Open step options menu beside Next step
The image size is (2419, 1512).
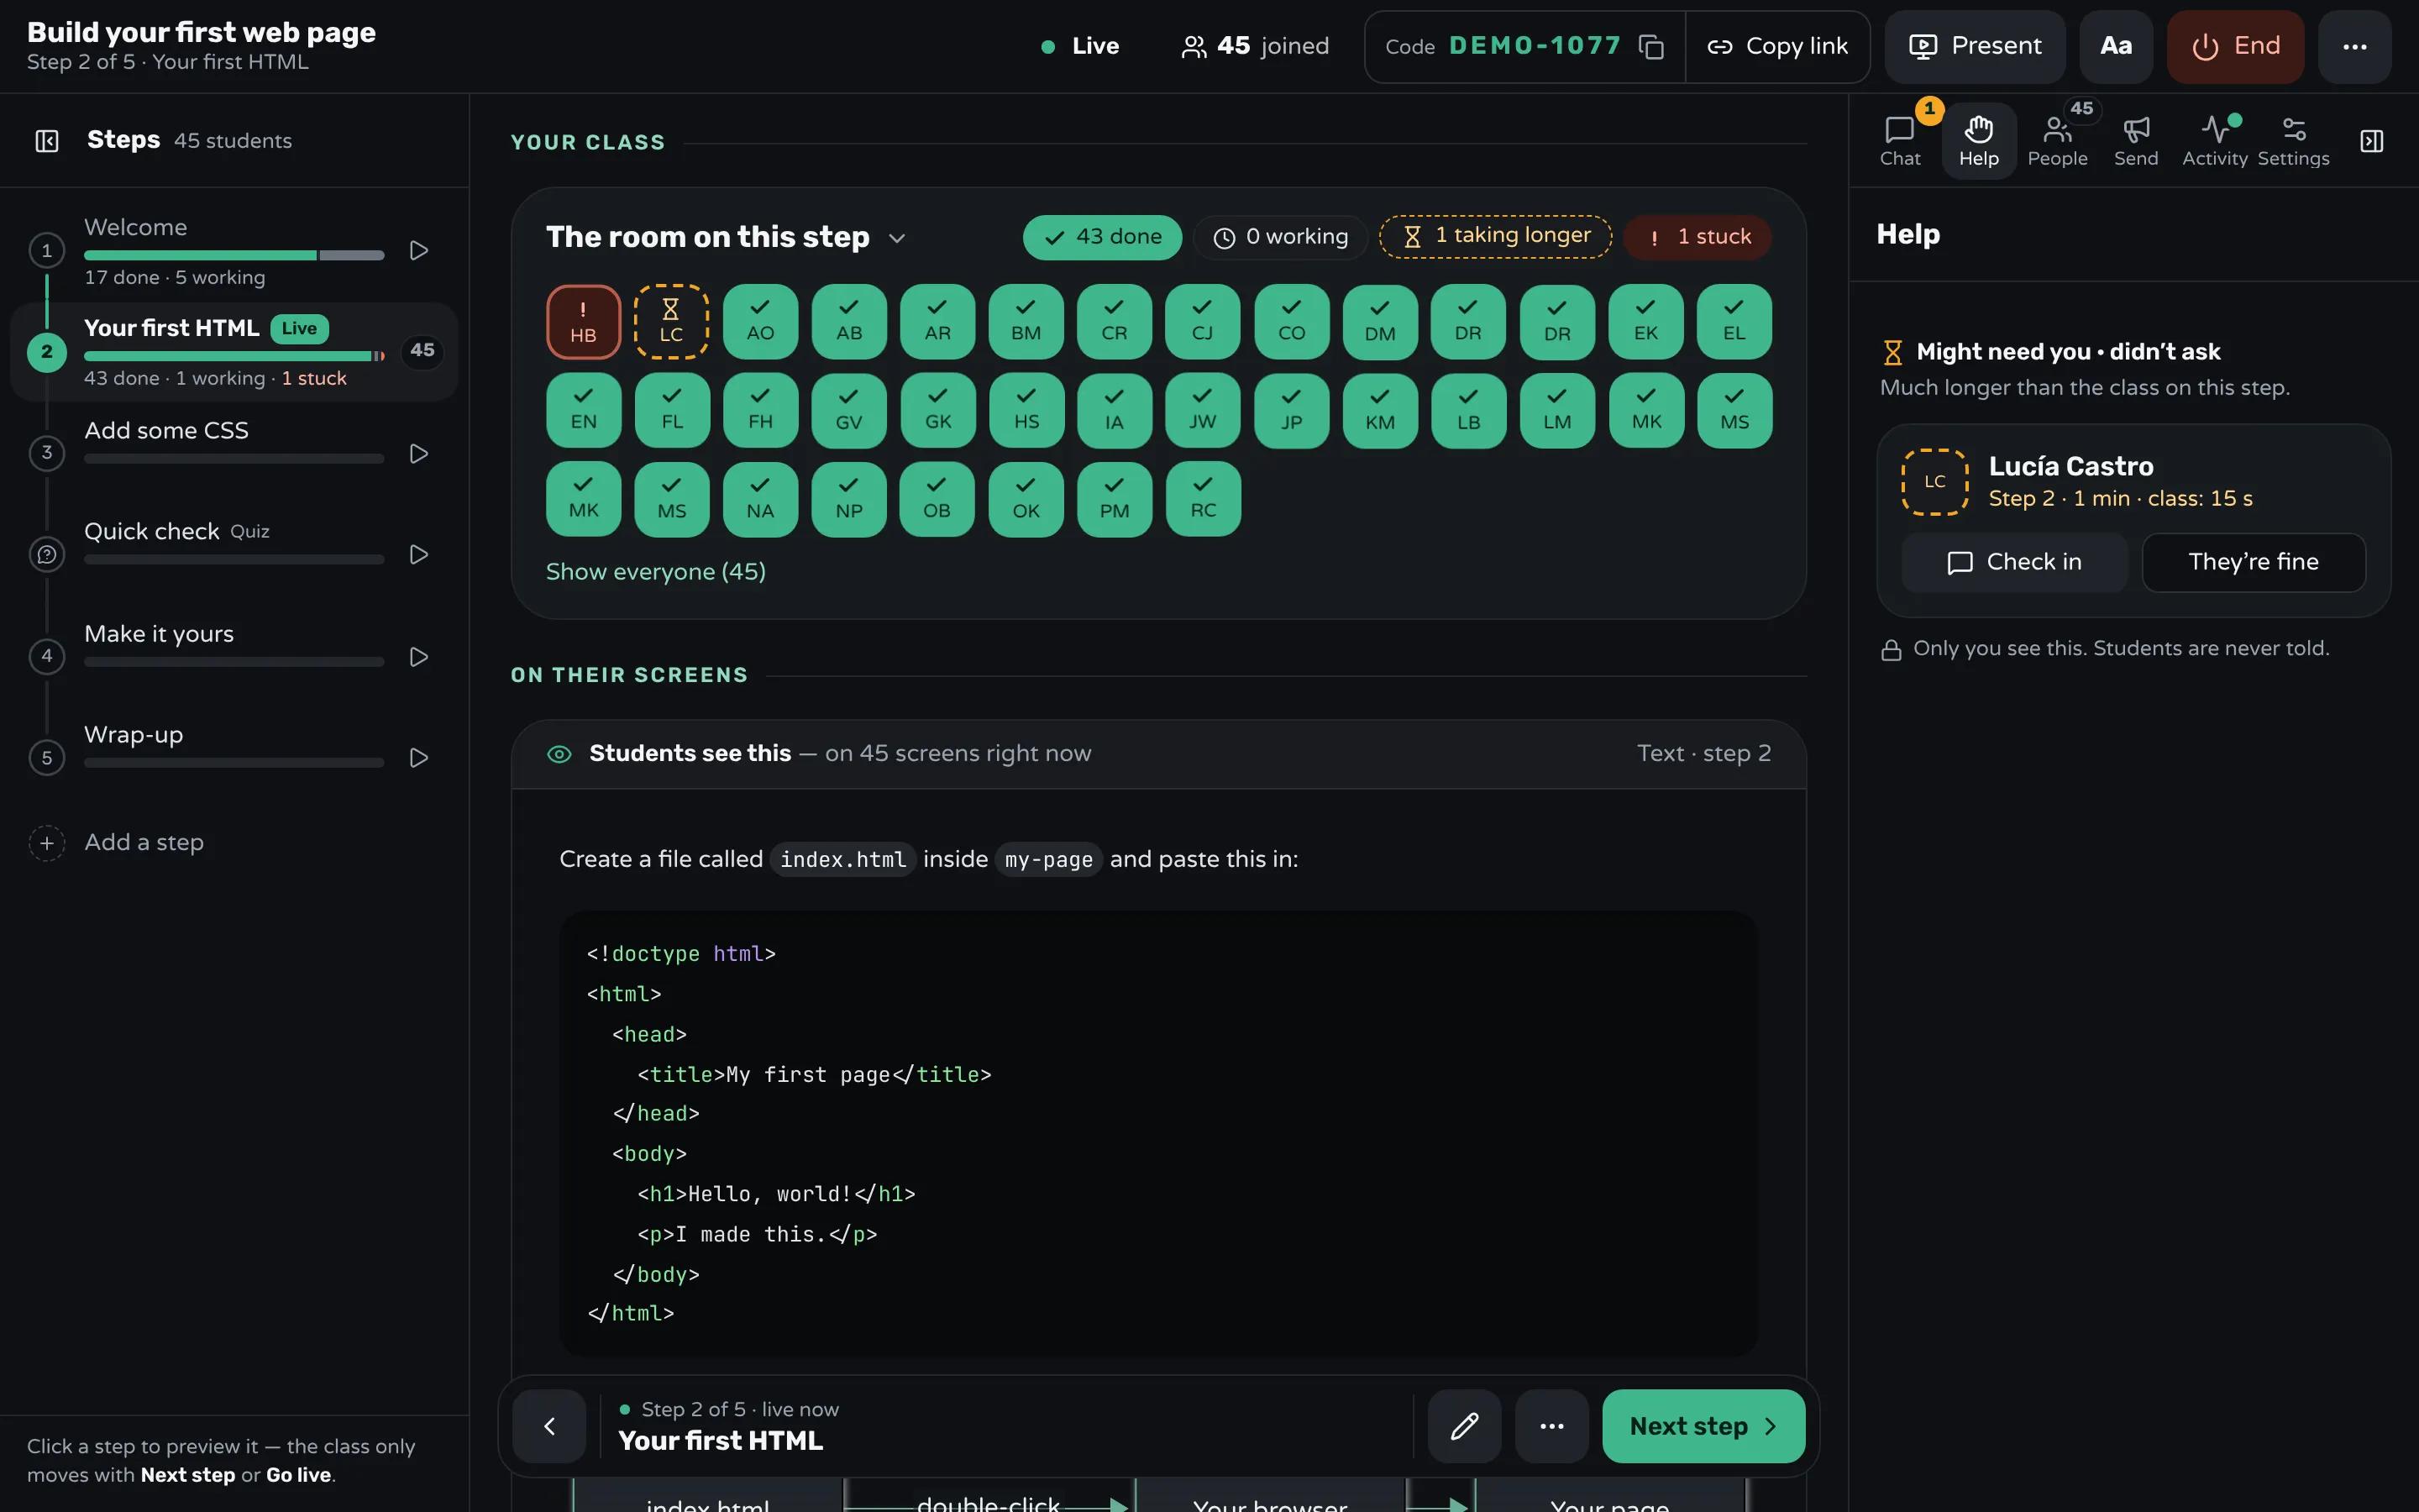click(1551, 1426)
